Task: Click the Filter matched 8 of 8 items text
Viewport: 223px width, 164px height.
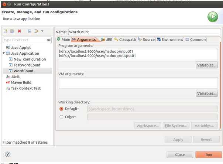Action: (x=25, y=142)
